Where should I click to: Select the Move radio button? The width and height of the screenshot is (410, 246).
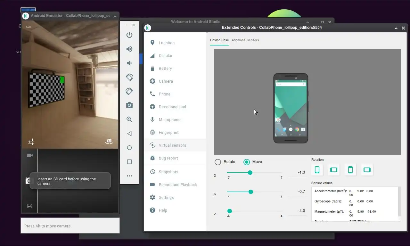(x=247, y=162)
